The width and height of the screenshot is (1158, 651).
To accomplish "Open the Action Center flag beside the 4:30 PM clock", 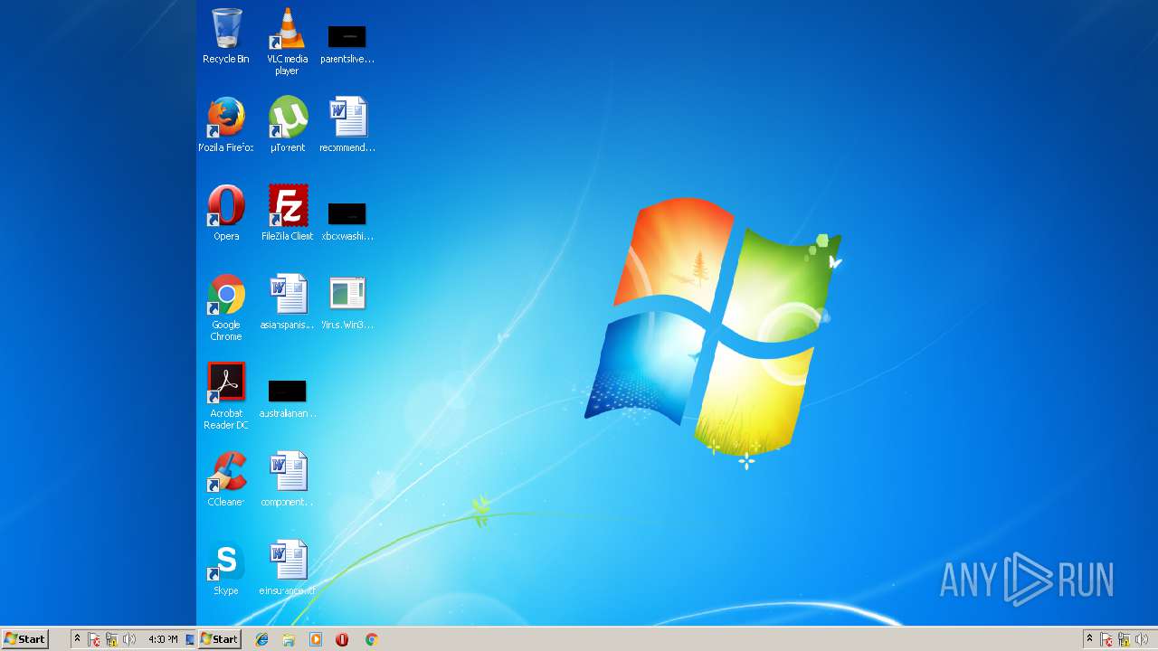I will [x=94, y=639].
